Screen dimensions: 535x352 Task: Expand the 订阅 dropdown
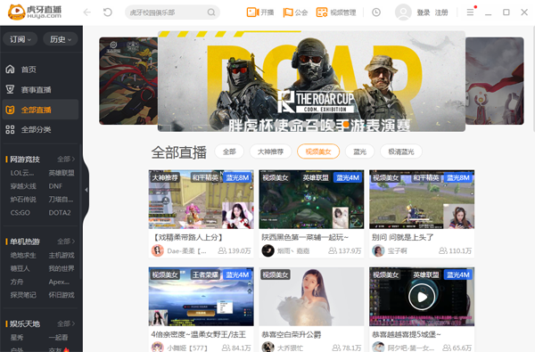click(x=20, y=39)
